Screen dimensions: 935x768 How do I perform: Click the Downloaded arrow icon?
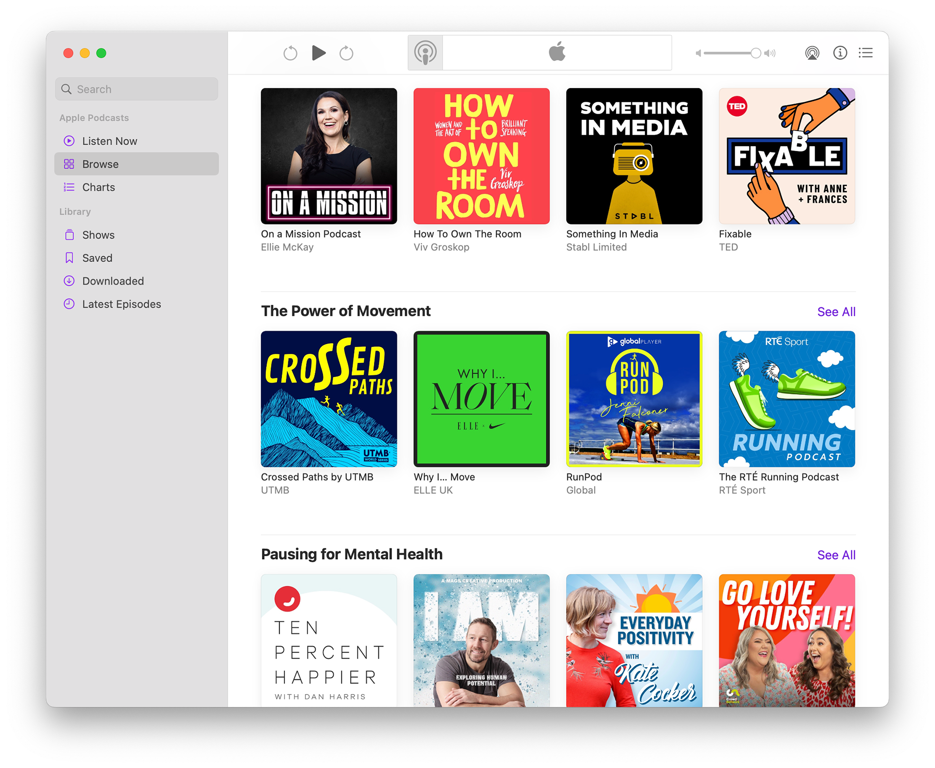[x=69, y=281]
